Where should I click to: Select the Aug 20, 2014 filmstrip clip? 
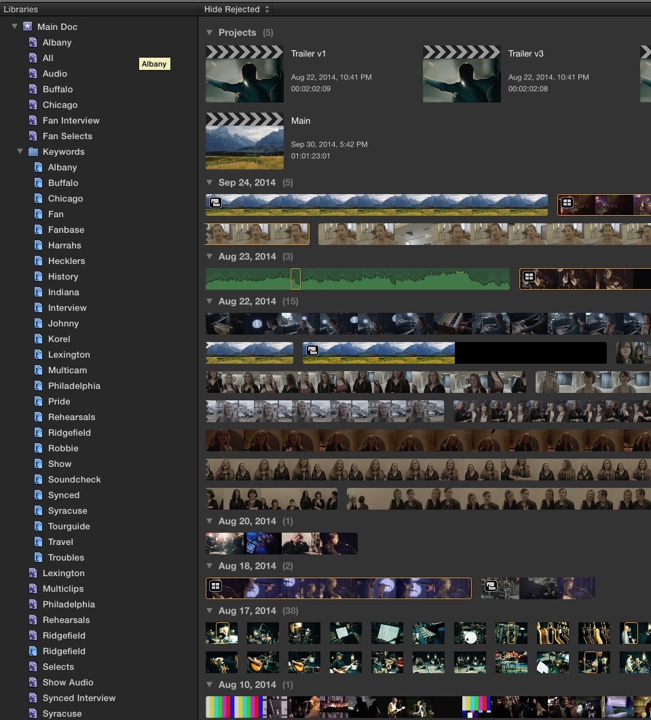[282, 544]
